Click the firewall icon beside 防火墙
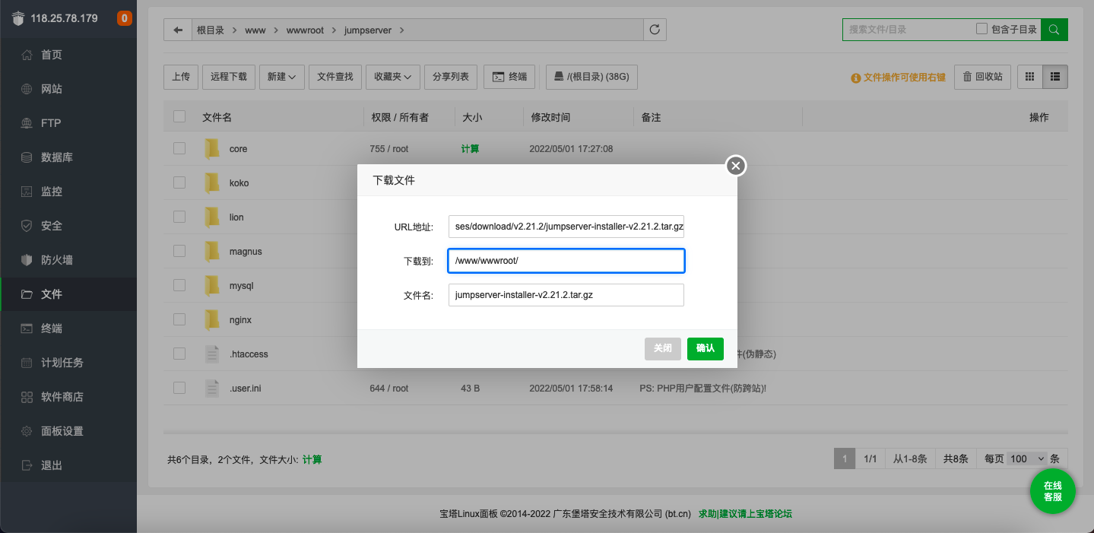The width and height of the screenshot is (1094, 533). 27,260
